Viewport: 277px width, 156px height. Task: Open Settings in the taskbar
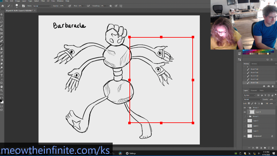pos(131,153)
